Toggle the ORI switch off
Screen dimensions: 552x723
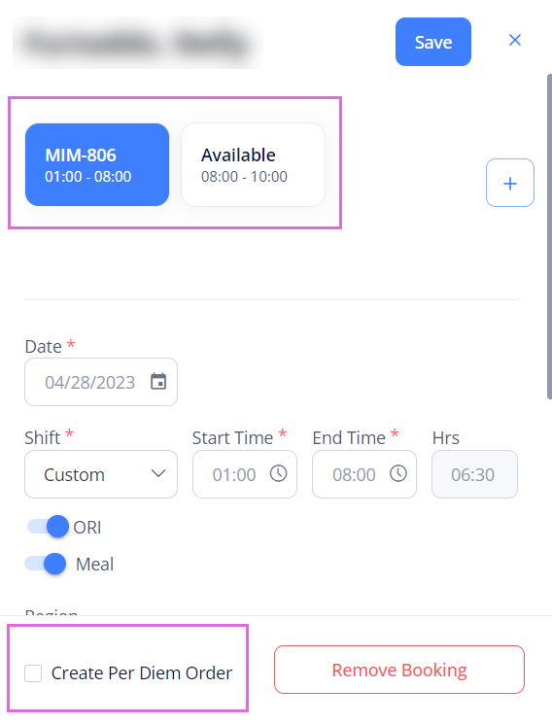(x=48, y=527)
